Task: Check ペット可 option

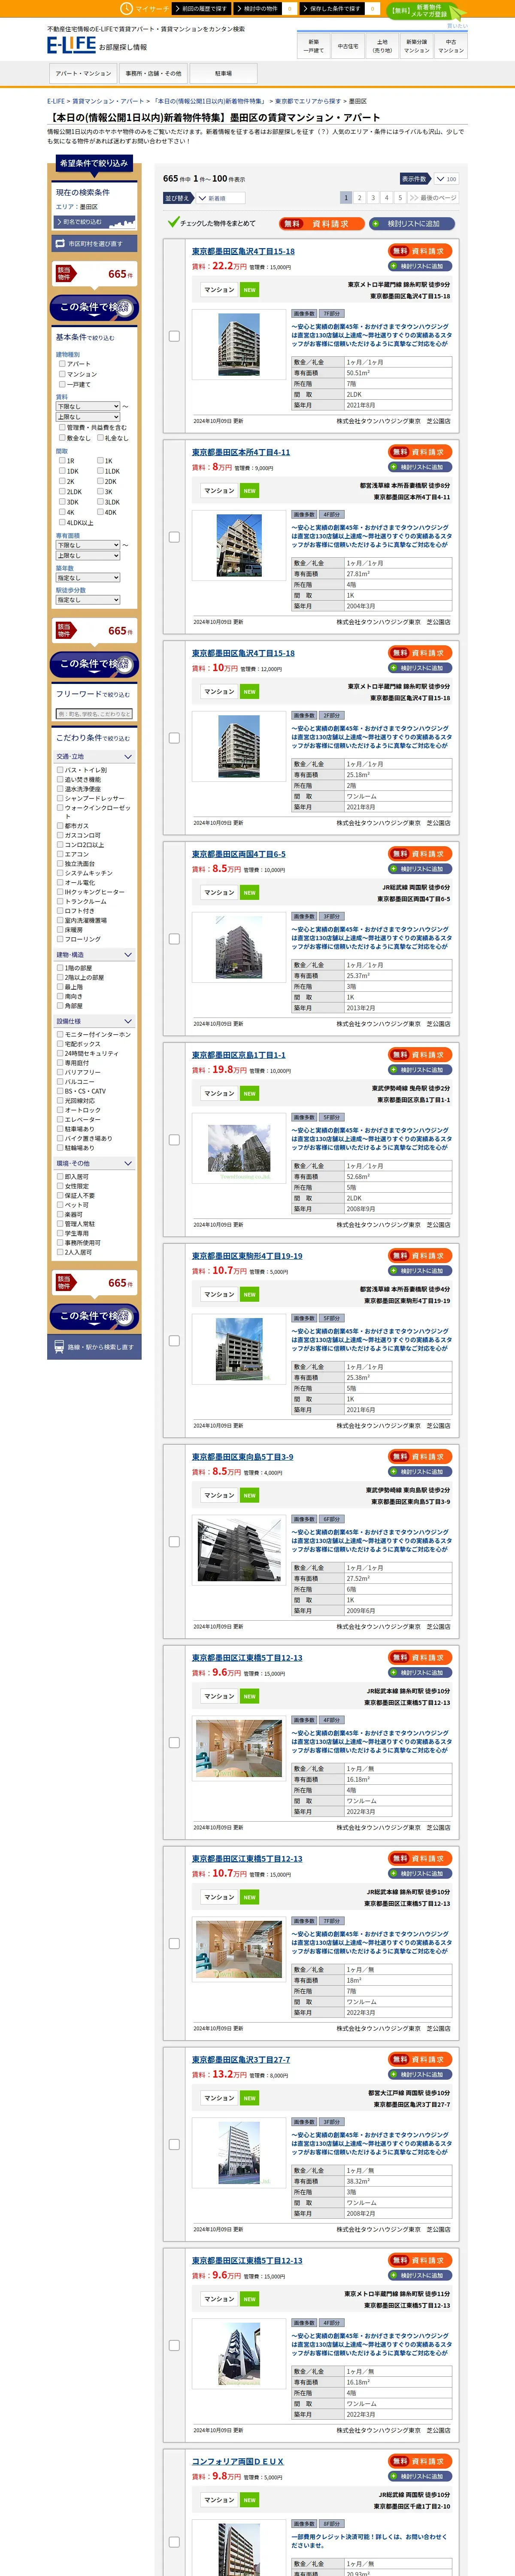Action: pyautogui.click(x=60, y=1205)
